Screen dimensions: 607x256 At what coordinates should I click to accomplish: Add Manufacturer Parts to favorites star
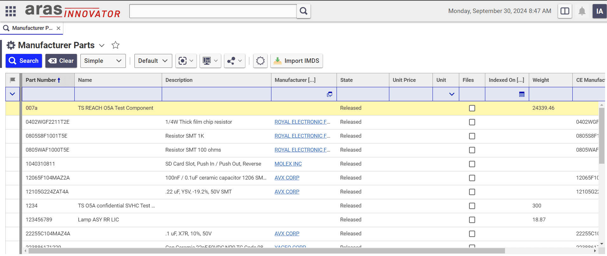point(115,45)
